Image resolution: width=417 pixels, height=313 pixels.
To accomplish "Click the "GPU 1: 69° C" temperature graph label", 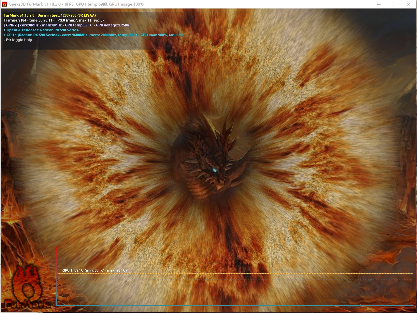I will (94, 270).
